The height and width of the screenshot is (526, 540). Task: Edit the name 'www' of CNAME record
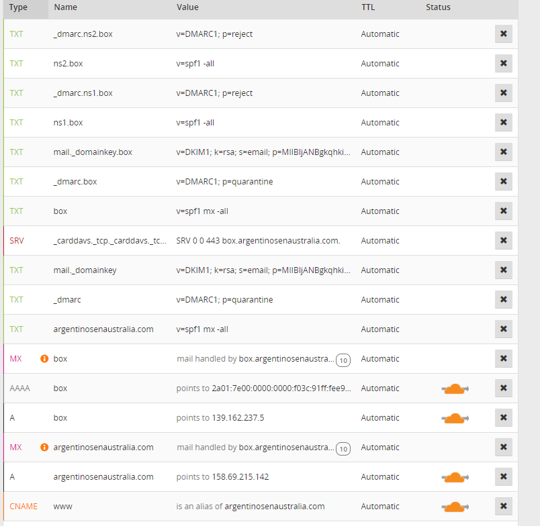[x=62, y=507]
